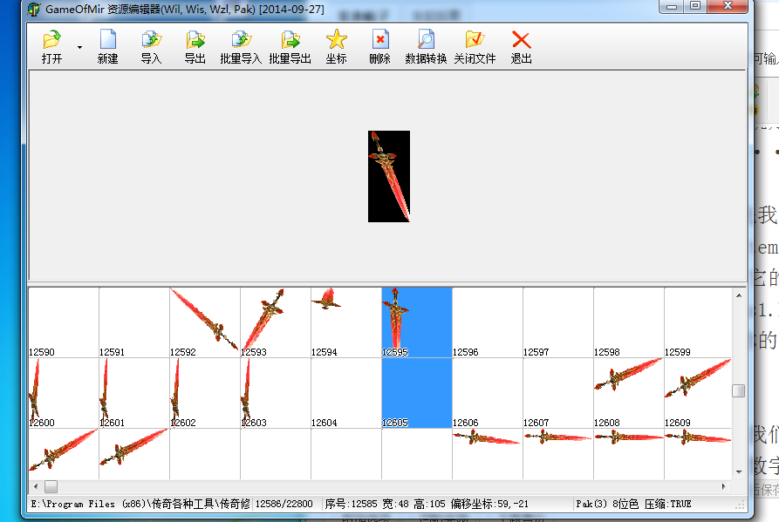Click the 12586/22800 counter in status bar
This screenshot has height=522, width=779.
pos(284,505)
